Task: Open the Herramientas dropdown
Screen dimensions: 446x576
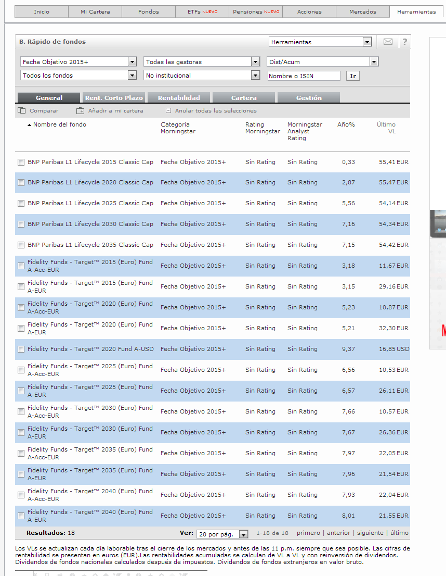Action: (320, 42)
